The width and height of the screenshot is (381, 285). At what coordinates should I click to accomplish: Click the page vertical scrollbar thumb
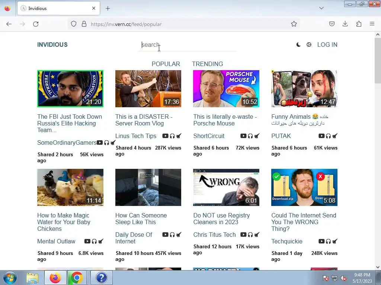click(x=378, y=60)
